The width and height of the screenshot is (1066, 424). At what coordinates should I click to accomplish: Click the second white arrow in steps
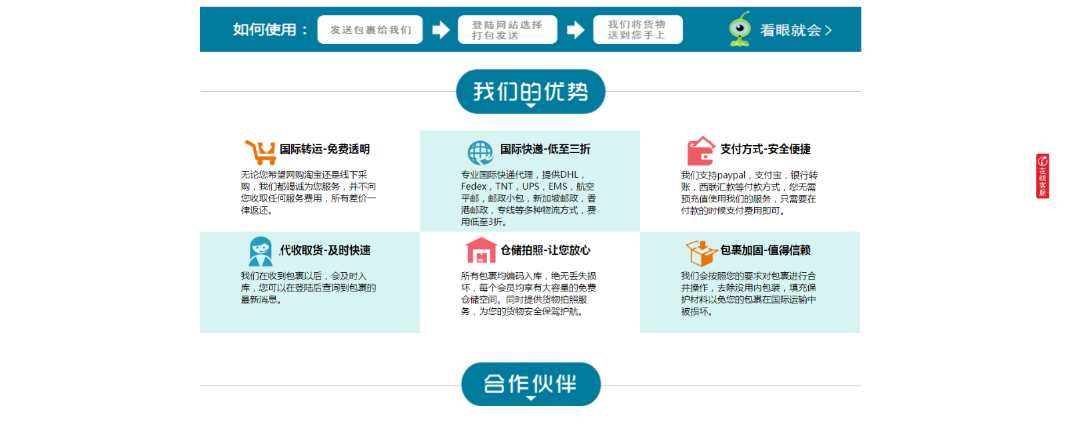[x=576, y=30]
